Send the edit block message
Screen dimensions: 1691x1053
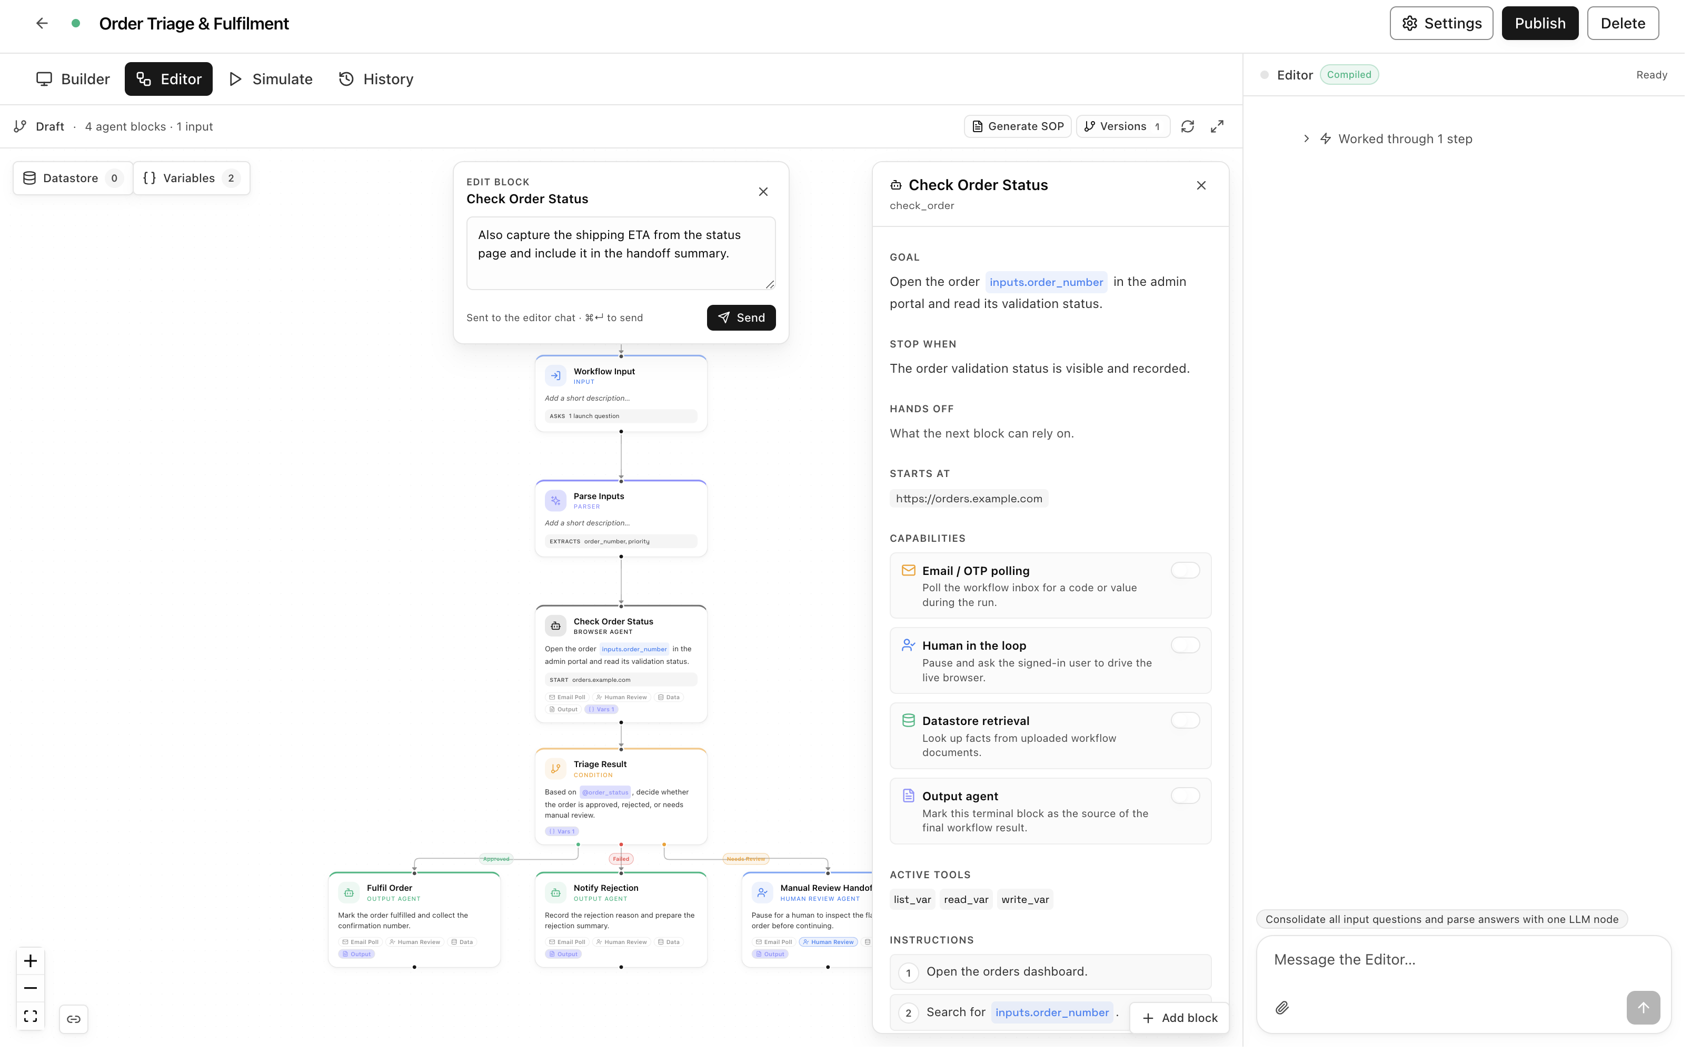[743, 319]
